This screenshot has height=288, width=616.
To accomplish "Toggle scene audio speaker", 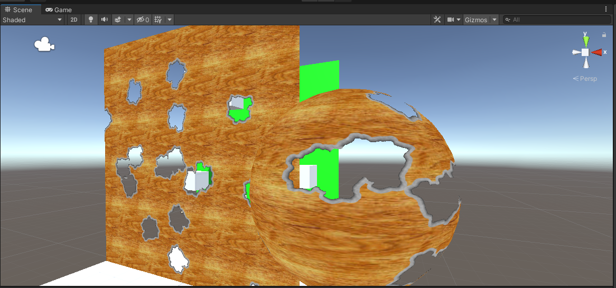I will (x=104, y=20).
